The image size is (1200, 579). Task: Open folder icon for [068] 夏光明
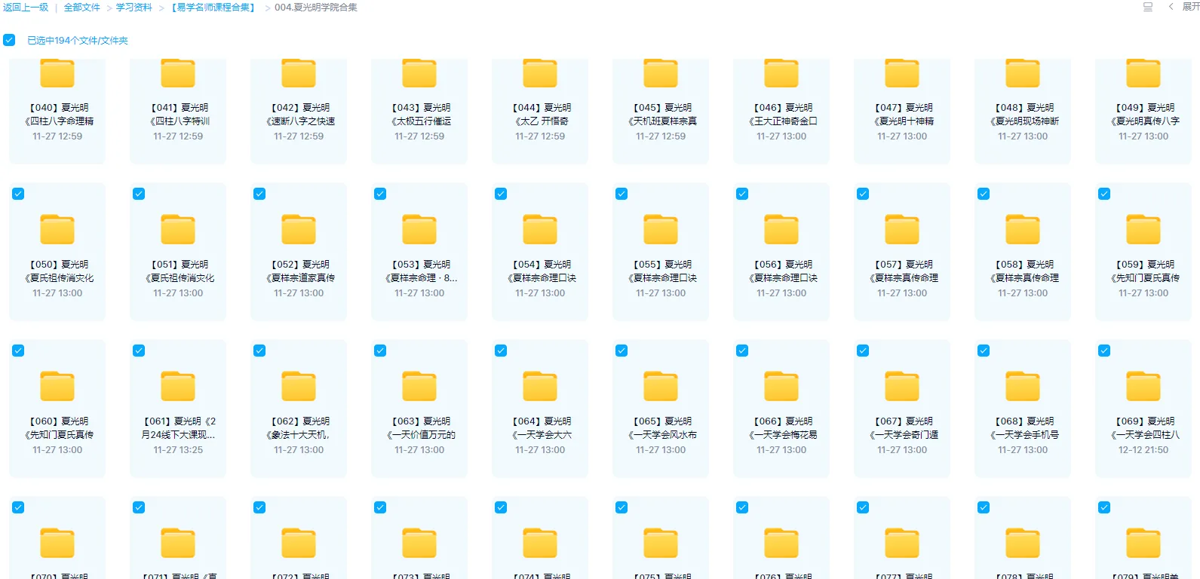click(1023, 386)
